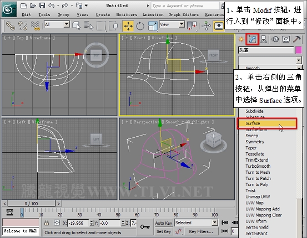Activate Select and Move tool

[x=128, y=26]
